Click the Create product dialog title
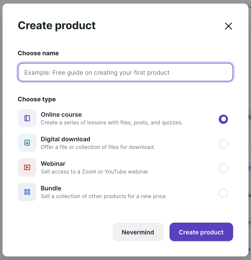This screenshot has height=260, width=251. point(56,25)
